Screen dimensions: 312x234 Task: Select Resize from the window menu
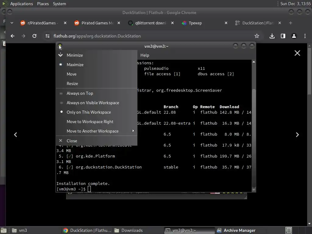click(x=97, y=83)
